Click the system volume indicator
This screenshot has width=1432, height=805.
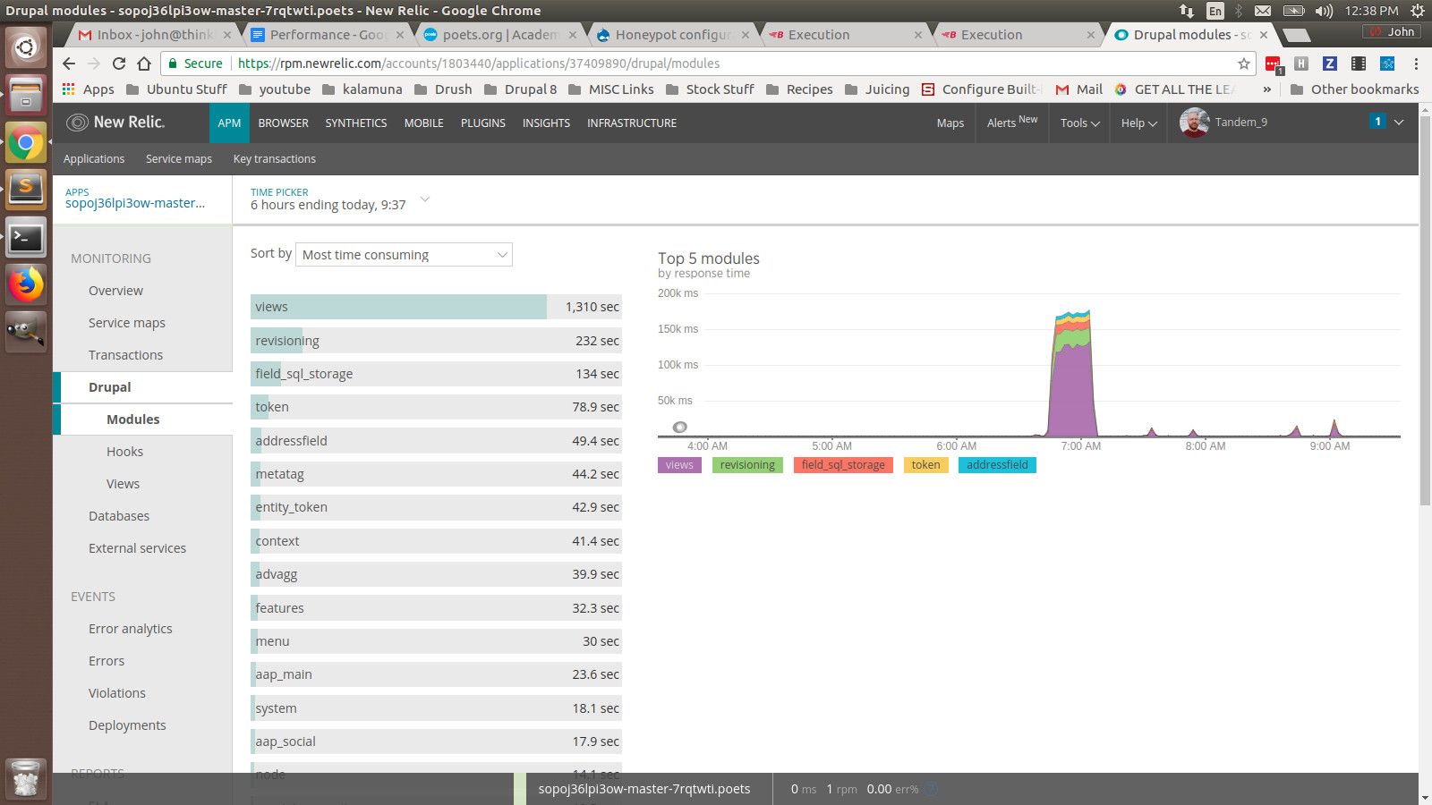click(x=1325, y=11)
